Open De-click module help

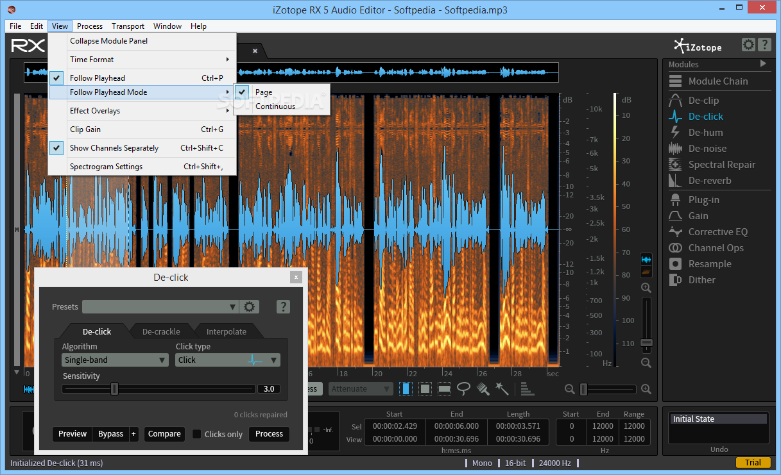click(283, 307)
